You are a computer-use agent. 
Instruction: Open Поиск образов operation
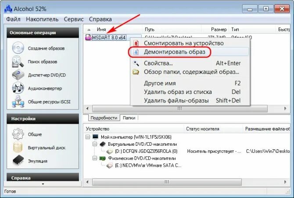point(43,61)
